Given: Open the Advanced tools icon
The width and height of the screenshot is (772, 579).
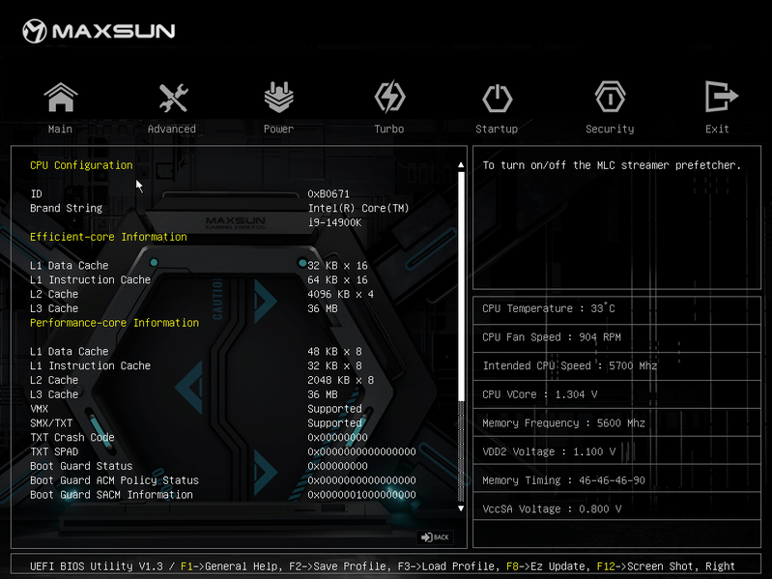Looking at the screenshot, I should click(x=173, y=97).
